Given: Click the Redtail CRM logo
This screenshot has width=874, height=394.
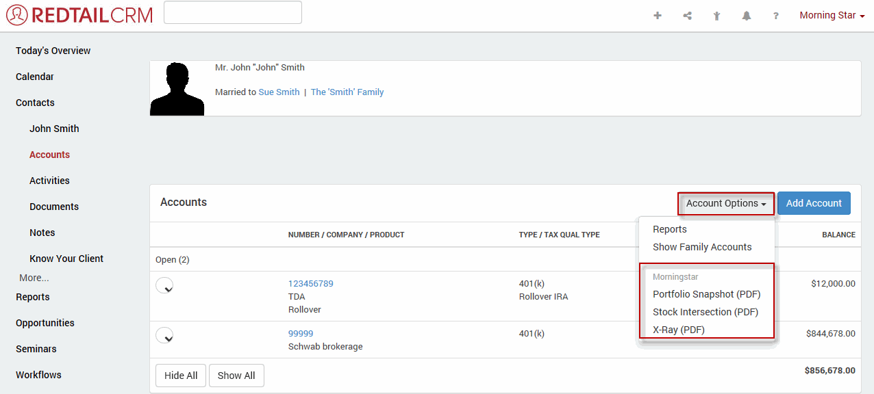Looking at the screenshot, I should pyautogui.click(x=79, y=15).
